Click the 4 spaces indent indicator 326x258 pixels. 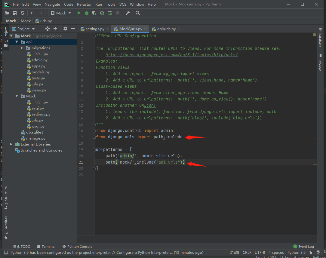click(x=276, y=253)
